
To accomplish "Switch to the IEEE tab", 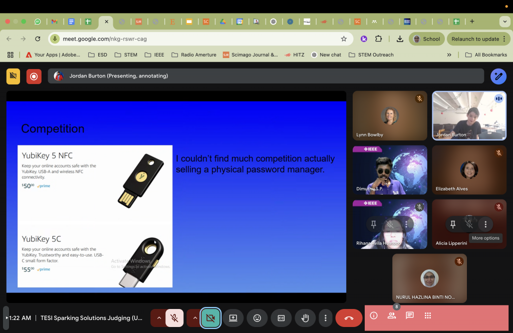I will [x=407, y=21].
